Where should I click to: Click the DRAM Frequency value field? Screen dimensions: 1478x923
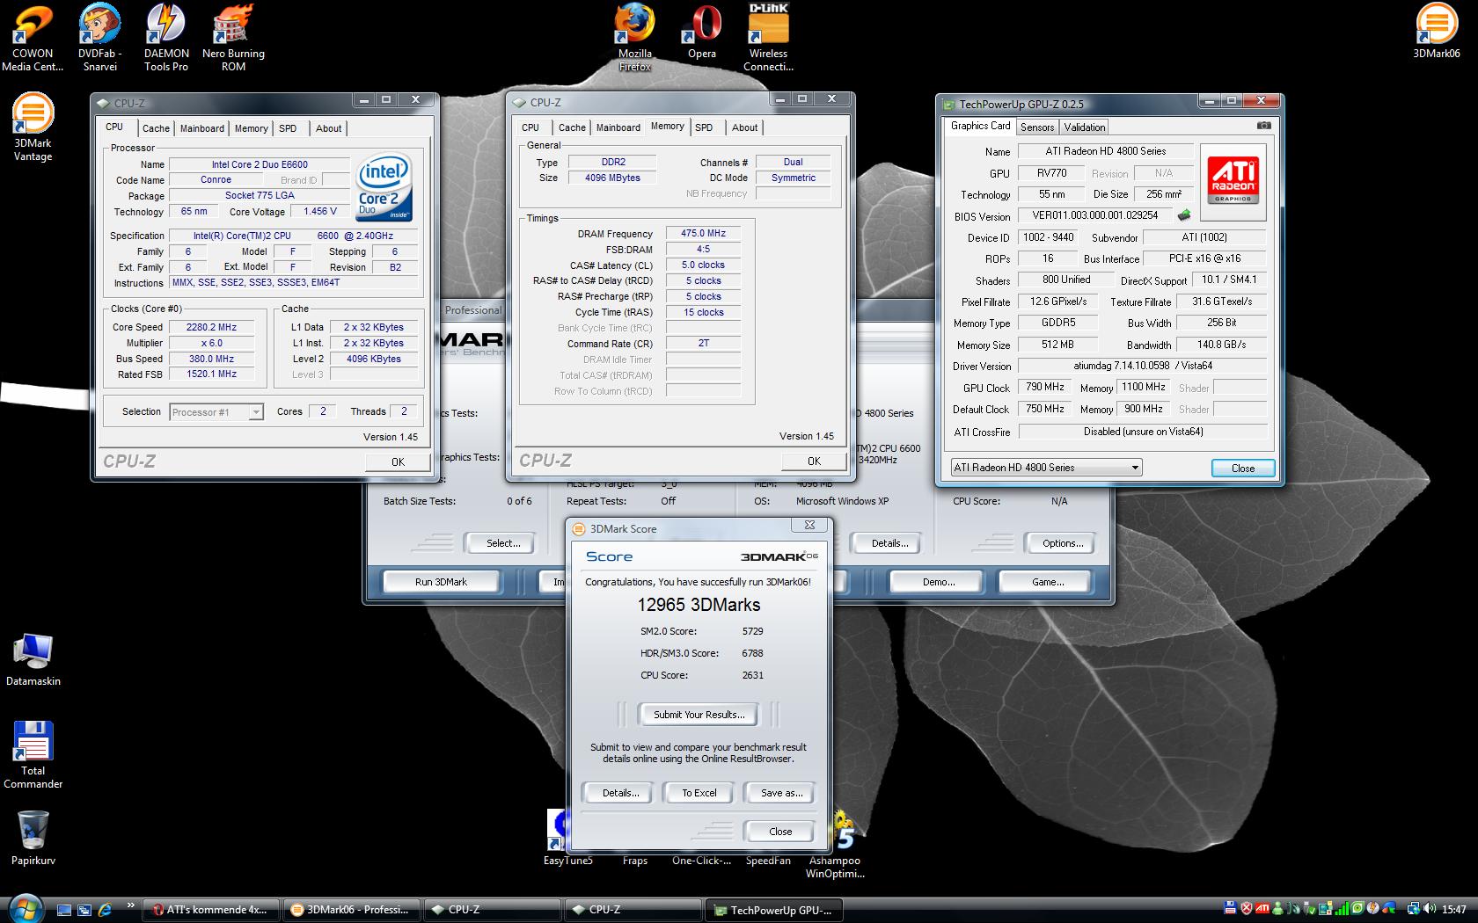[703, 234]
